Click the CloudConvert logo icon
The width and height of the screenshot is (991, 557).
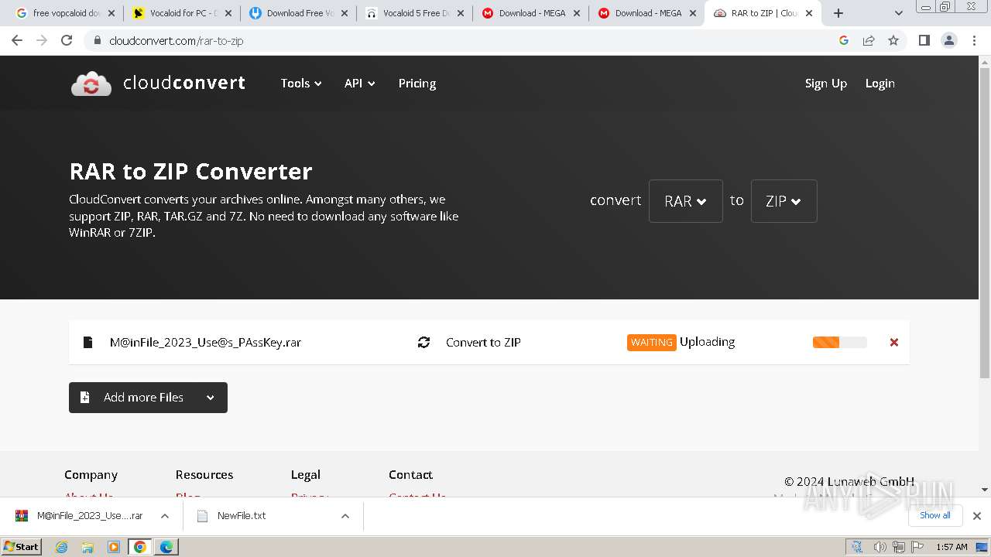click(91, 84)
